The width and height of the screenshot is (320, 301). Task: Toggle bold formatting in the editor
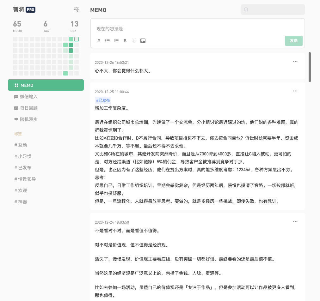point(125,41)
